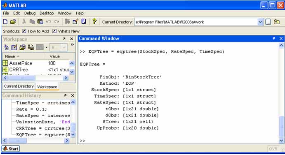Open the Current Directory dropdown list
This screenshot has width=285, height=155.
tap(260, 22)
